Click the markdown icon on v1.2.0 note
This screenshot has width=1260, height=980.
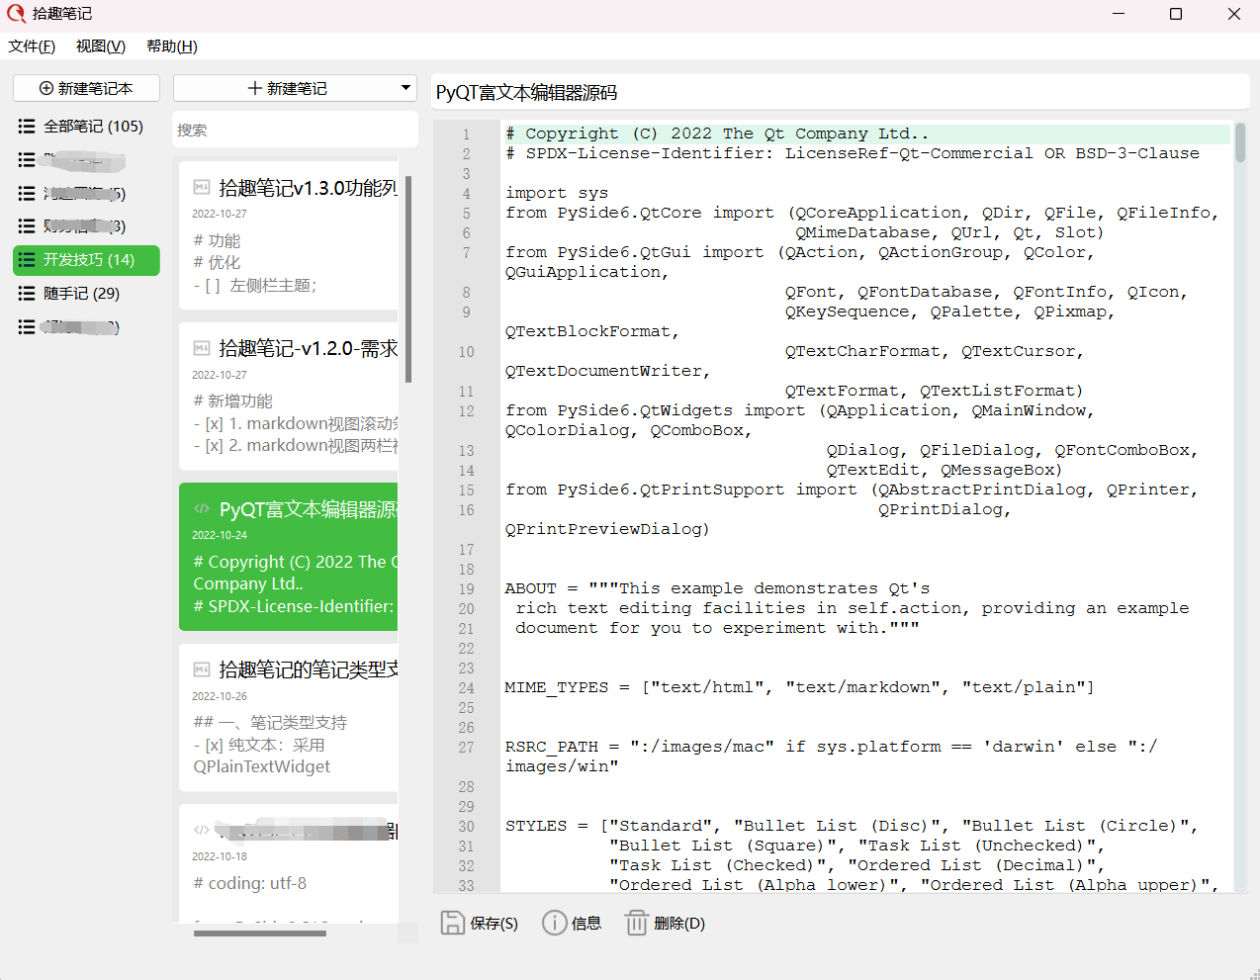pyautogui.click(x=202, y=348)
